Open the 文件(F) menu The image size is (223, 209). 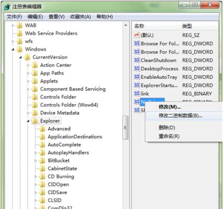pos(14,17)
